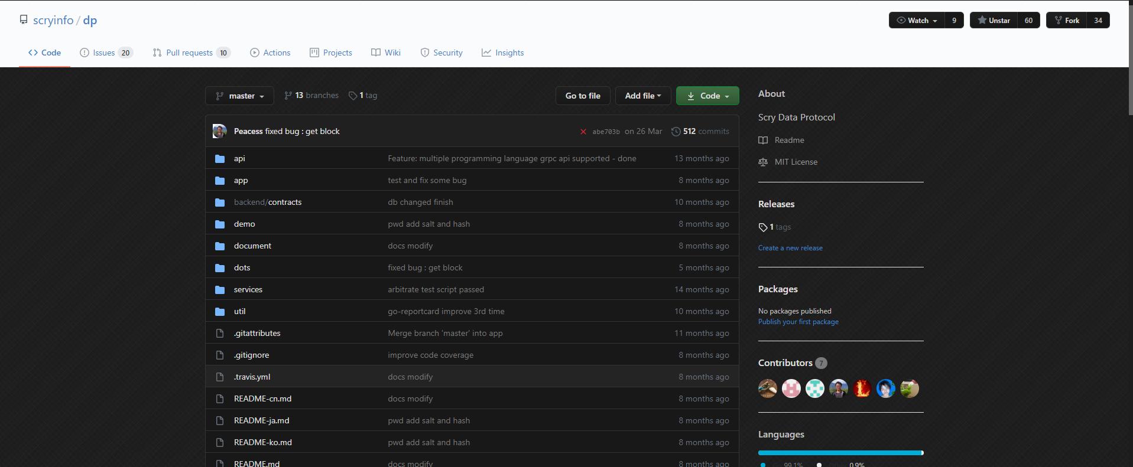Screen dimensions: 1133x467
Task: Click Publish your first package link
Action: 798,322
